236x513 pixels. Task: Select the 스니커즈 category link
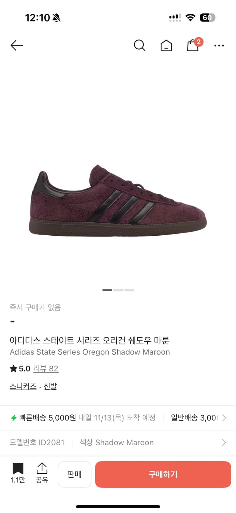[23, 386]
